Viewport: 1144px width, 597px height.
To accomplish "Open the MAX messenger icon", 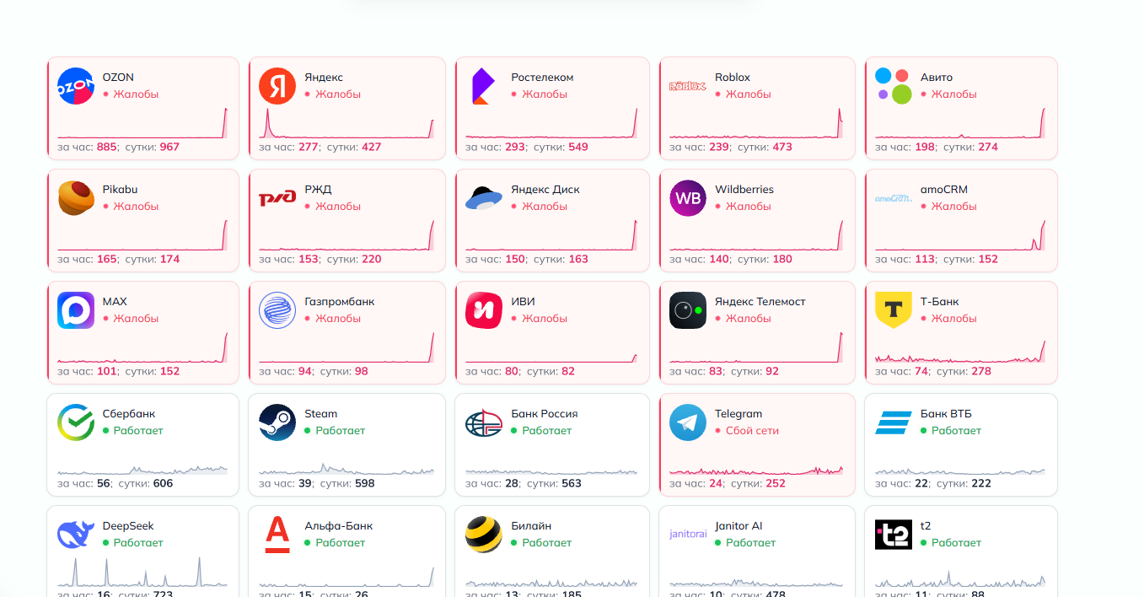I will point(76,310).
